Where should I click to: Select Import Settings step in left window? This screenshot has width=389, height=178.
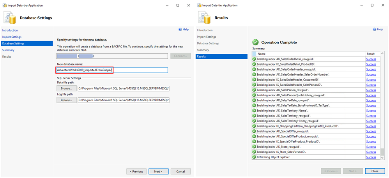point(11,37)
